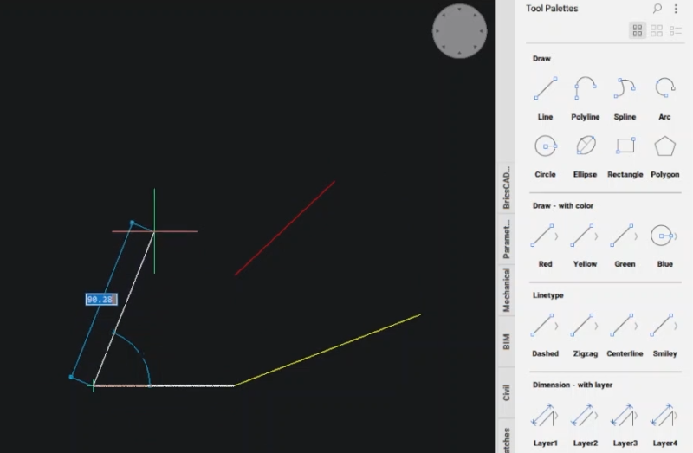The width and height of the screenshot is (693, 453).
Task: Open the Mechanical palette tab
Action: point(507,289)
